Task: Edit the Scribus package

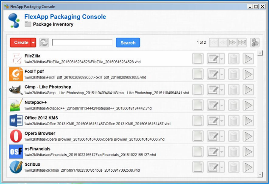Action: [x=213, y=167]
